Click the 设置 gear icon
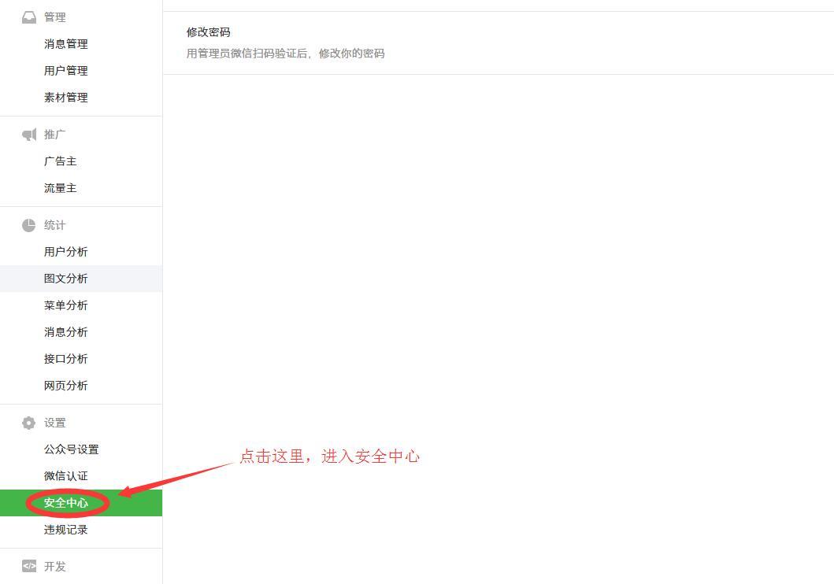The image size is (834, 584). (28, 423)
